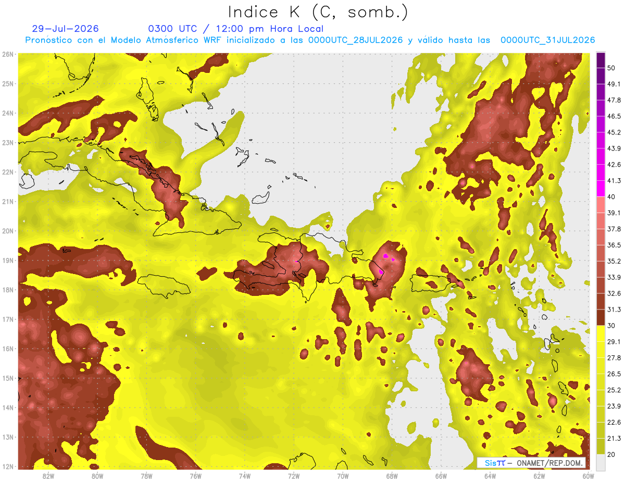Click the colorbar value 25.2
This screenshot has width=625, height=483.
pyautogui.click(x=614, y=390)
